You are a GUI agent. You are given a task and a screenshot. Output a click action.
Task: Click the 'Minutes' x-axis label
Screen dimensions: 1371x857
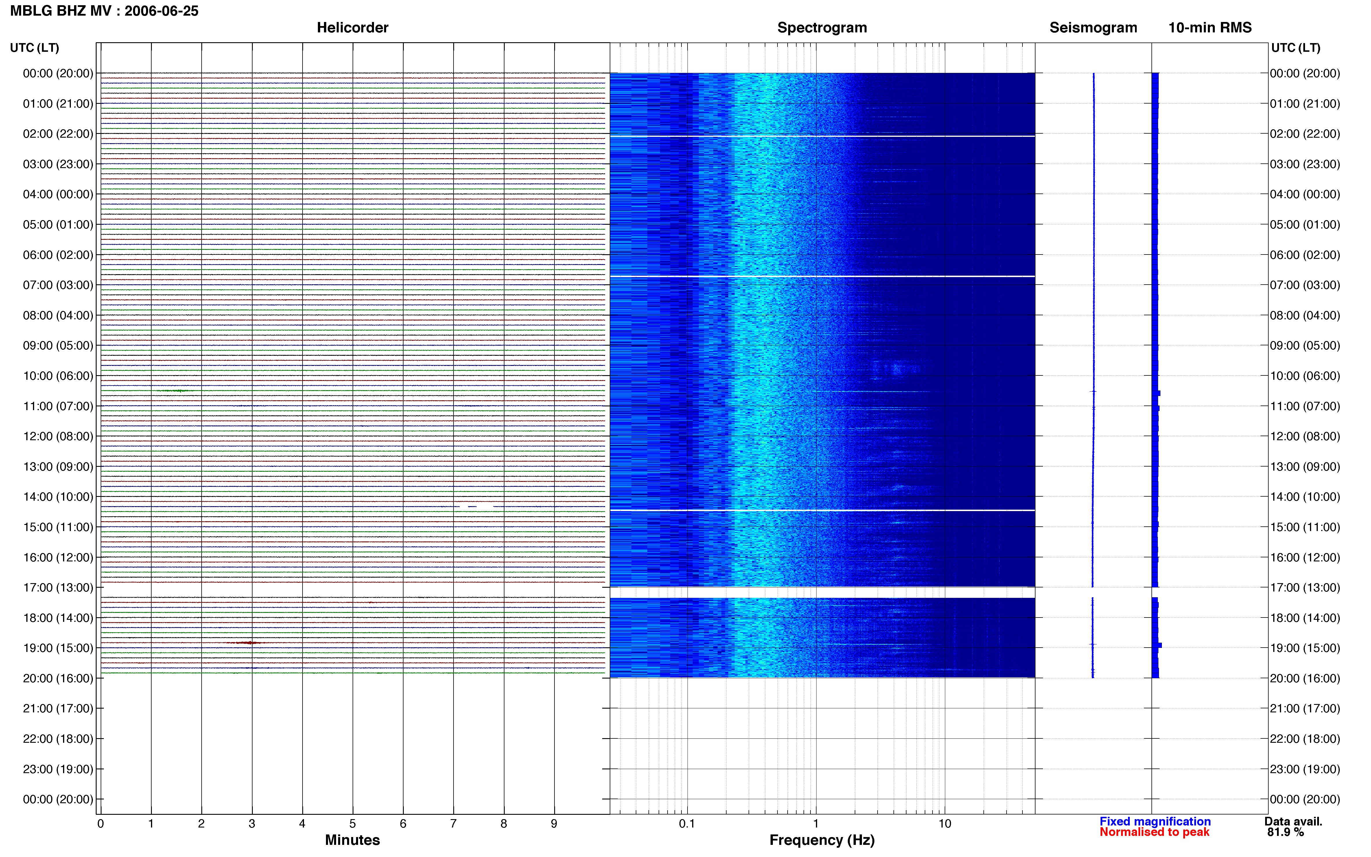click(353, 840)
